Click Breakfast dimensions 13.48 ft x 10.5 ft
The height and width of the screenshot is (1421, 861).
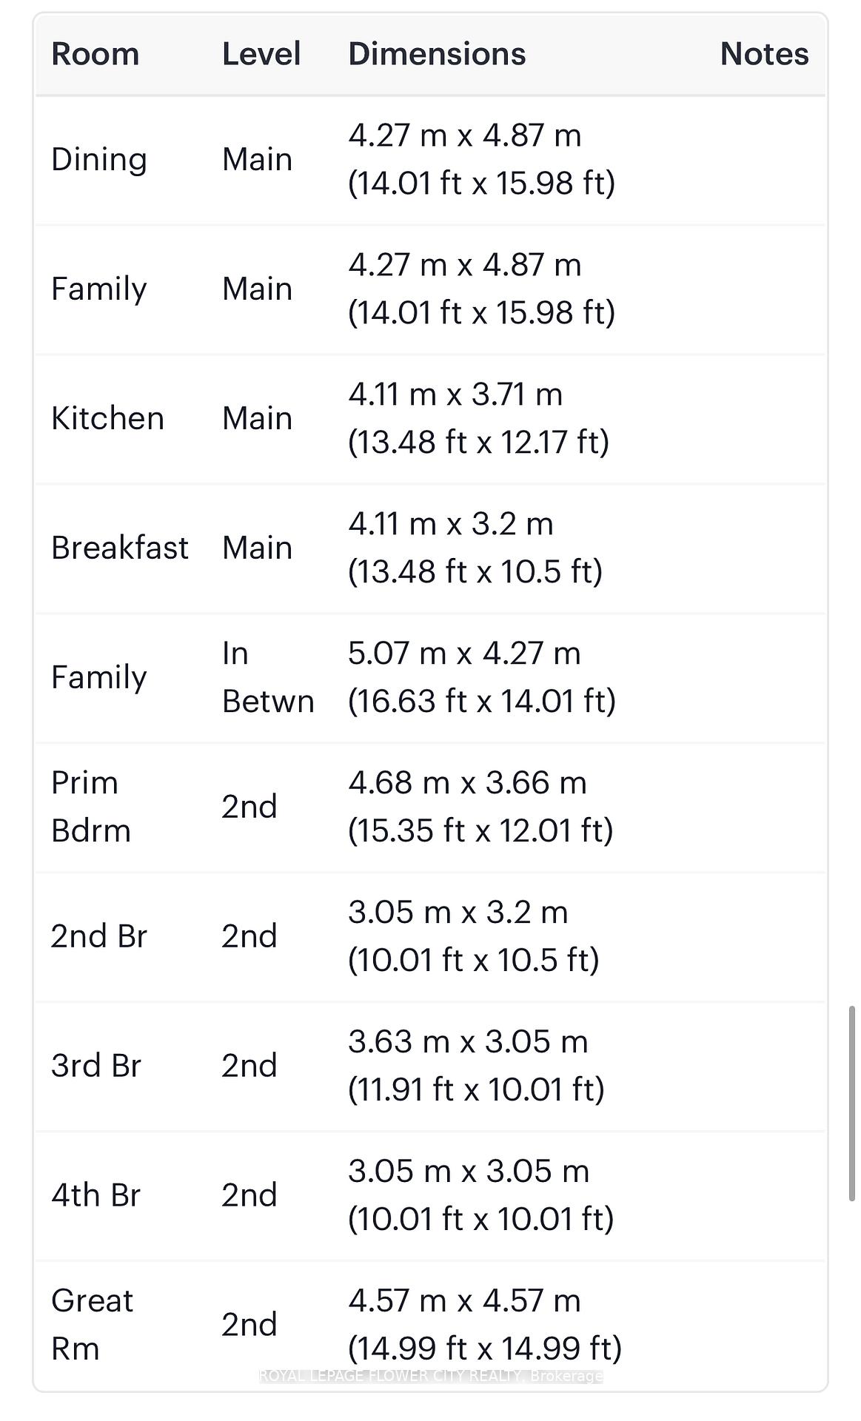click(475, 571)
